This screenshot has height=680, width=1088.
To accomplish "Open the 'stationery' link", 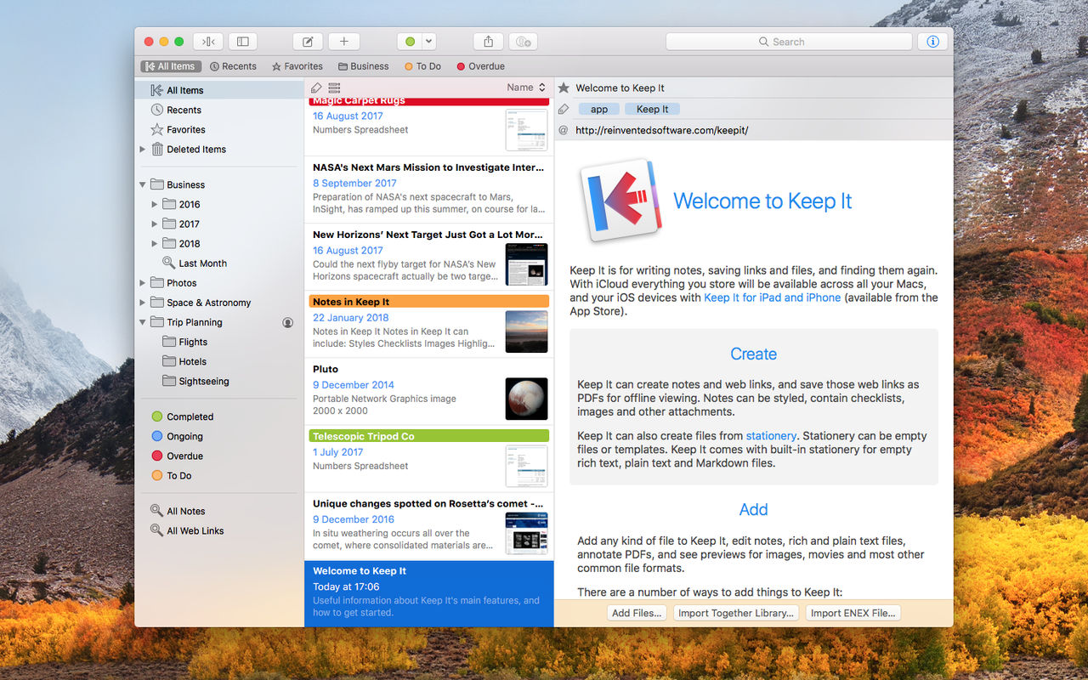I will coord(771,436).
